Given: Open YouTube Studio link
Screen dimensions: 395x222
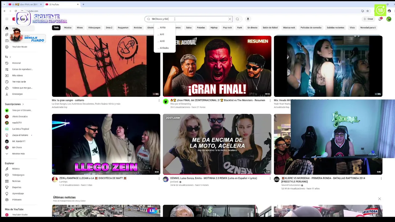Looking at the screenshot, I should point(20,215).
